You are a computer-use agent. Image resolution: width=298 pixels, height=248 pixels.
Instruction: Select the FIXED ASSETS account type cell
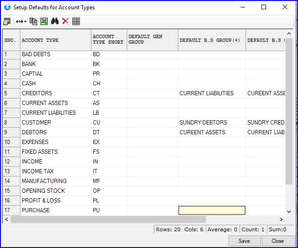click(x=56, y=152)
